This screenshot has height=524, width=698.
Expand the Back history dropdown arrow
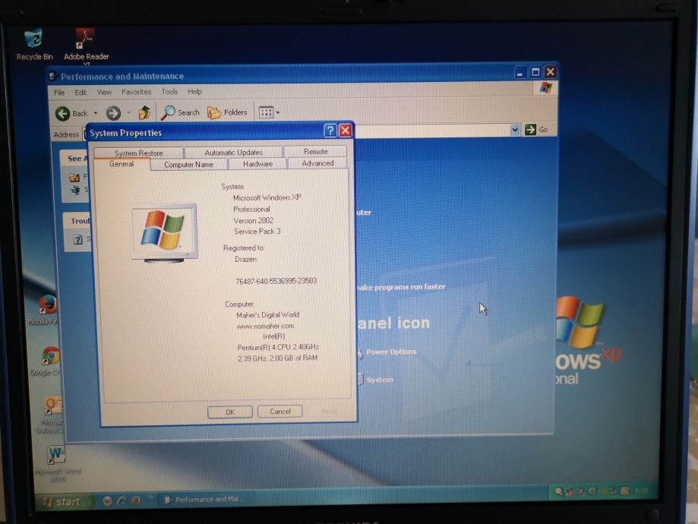click(x=95, y=113)
